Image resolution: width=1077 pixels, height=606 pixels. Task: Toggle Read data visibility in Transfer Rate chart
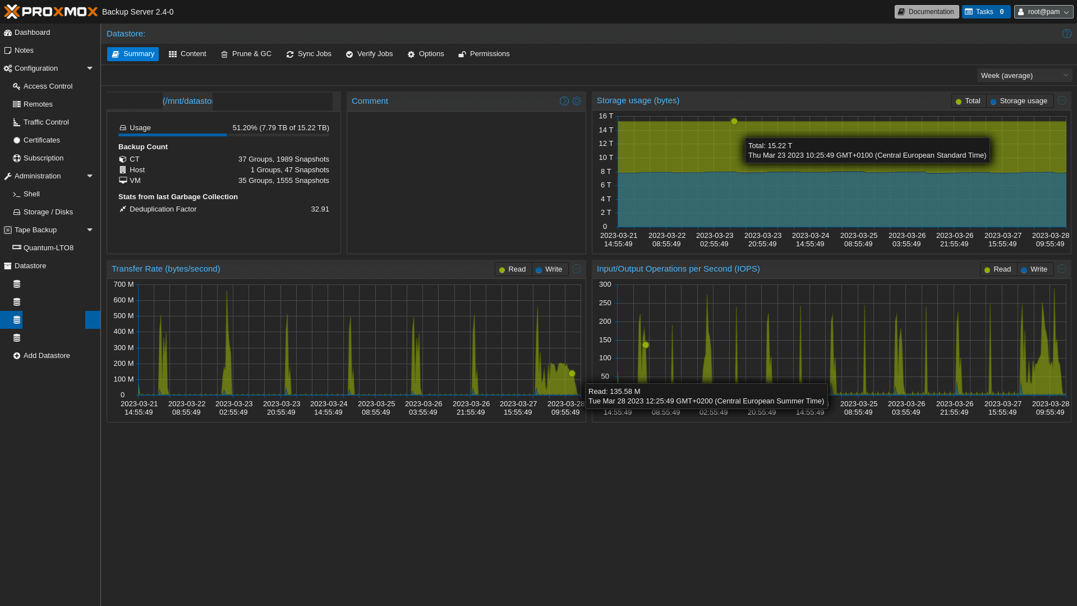pos(512,269)
